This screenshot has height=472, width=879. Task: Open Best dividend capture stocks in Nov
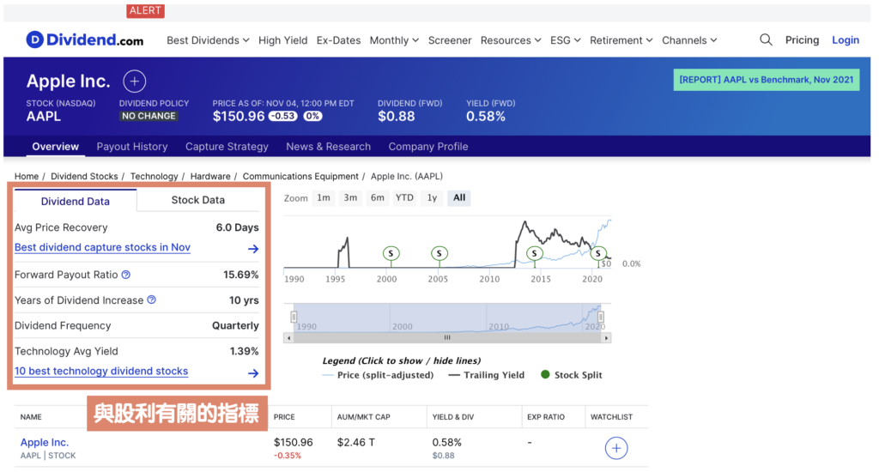click(x=103, y=247)
